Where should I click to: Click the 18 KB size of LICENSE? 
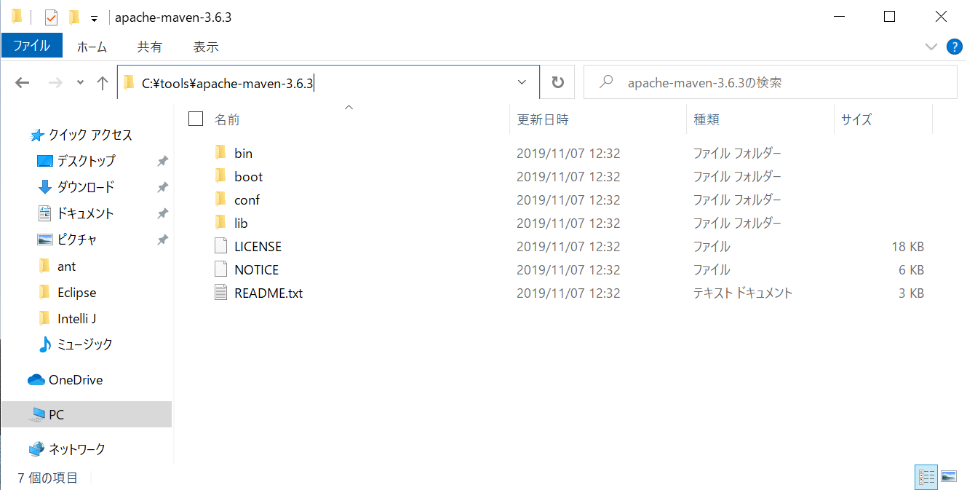point(907,247)
